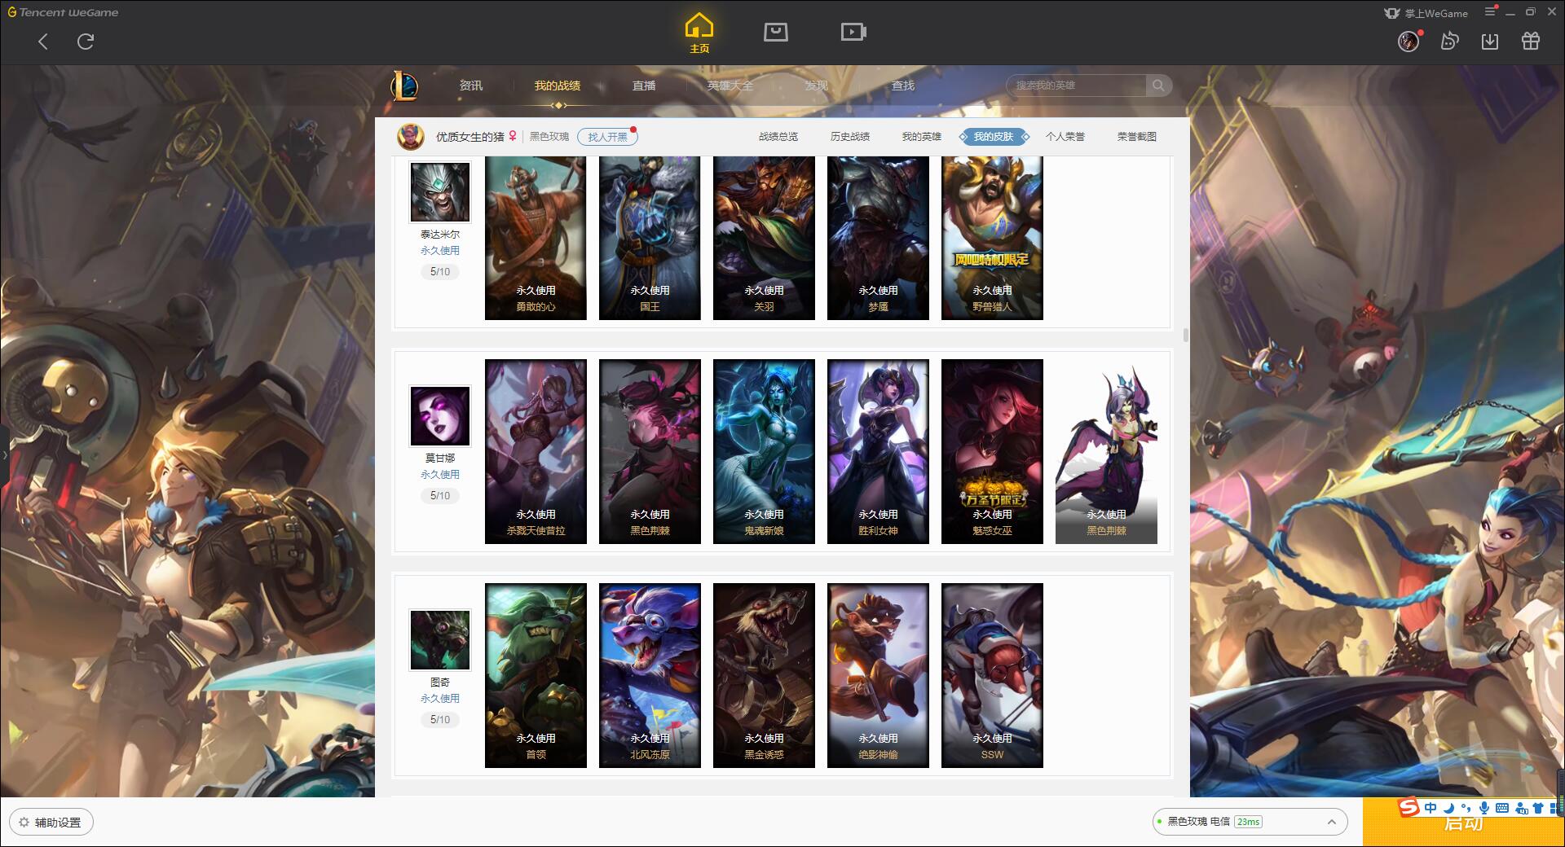Switch to the 资讯 tab
The width and height of the screenshot is (1565, 847).
point(471,86)
